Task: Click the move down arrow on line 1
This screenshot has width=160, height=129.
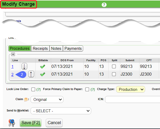Action: pyautogui.click(x=24, y=66)
